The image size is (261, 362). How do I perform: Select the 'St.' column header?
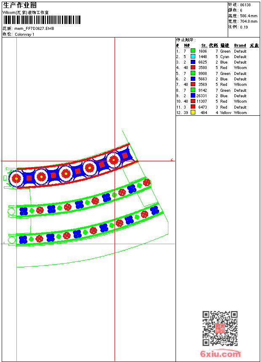coord(204,45)
